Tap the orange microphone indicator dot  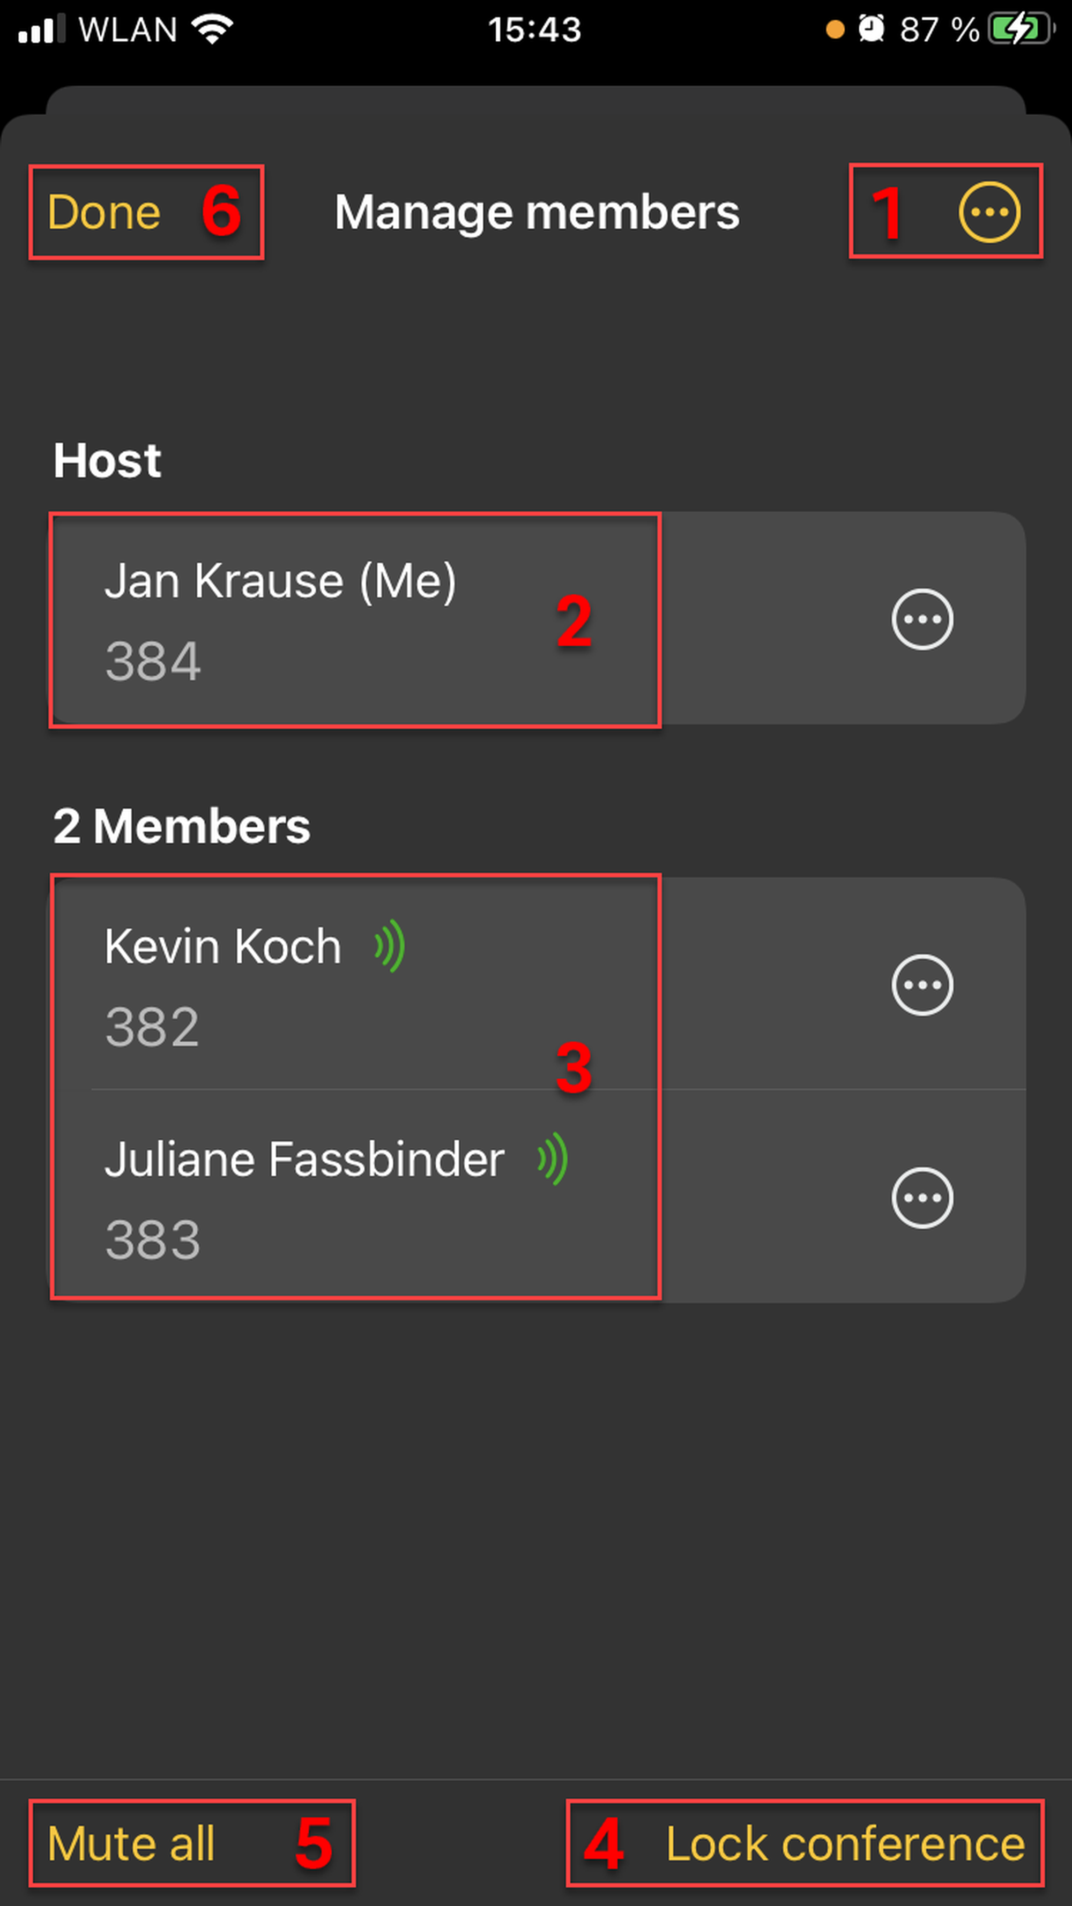pos(835,29)
